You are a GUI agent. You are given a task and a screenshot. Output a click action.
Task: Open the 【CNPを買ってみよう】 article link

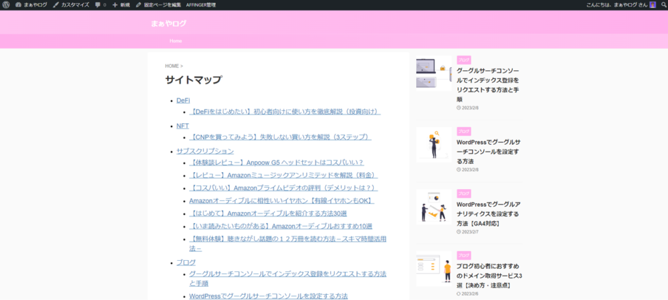click(x=281, y=137)
